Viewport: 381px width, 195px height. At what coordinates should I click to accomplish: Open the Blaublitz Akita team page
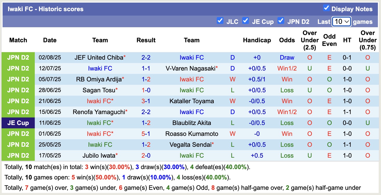[x=192, y=123]
